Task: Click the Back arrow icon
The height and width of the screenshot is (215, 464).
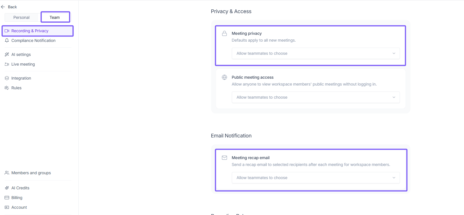Action: click(3, 7)
